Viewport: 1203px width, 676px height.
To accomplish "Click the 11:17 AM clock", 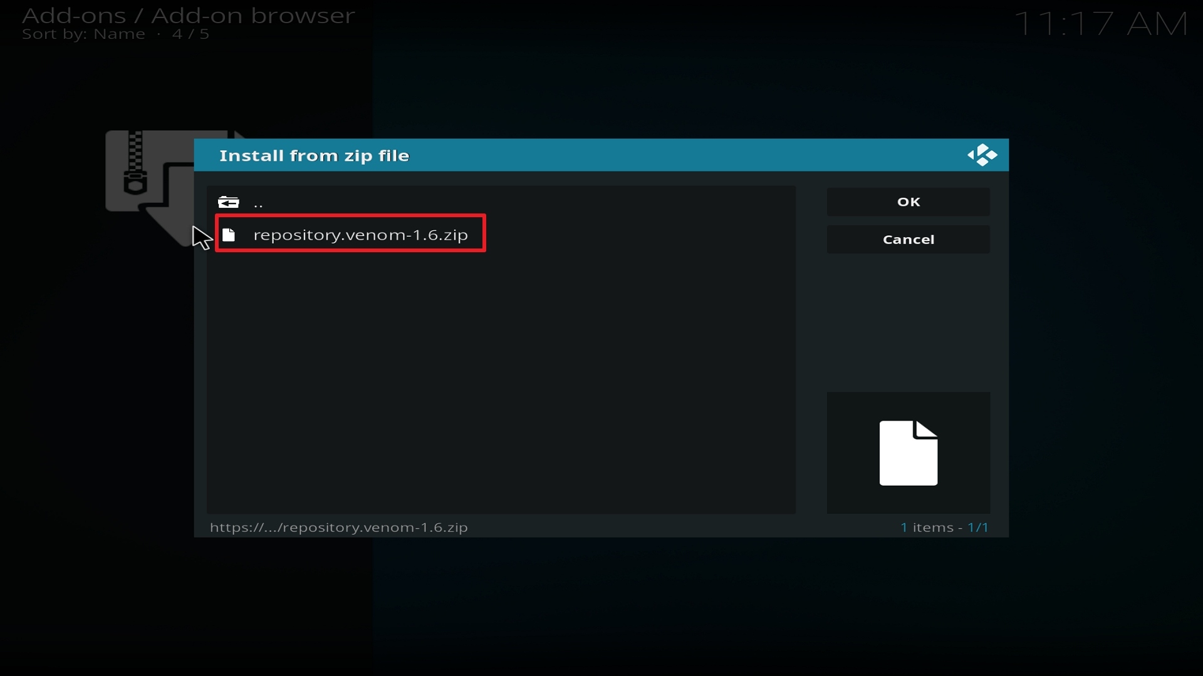I will (1101, 24).
